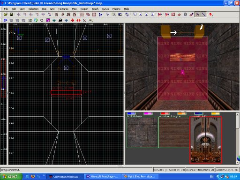Viewport: 240px width, 180px height.
Task: Click the Select Complete Tall toolbar icon
Action: 57,15
